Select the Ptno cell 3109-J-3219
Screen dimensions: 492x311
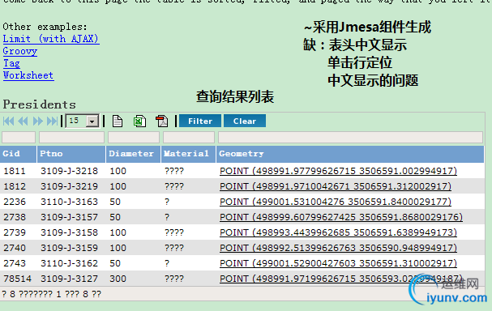click(x=70, y=186)
